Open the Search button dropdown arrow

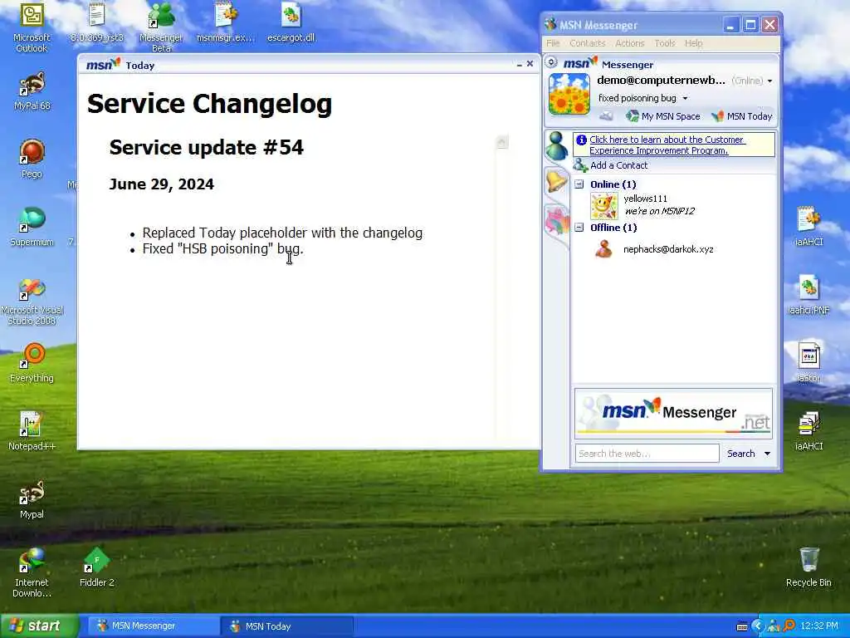tap(767, 454)
